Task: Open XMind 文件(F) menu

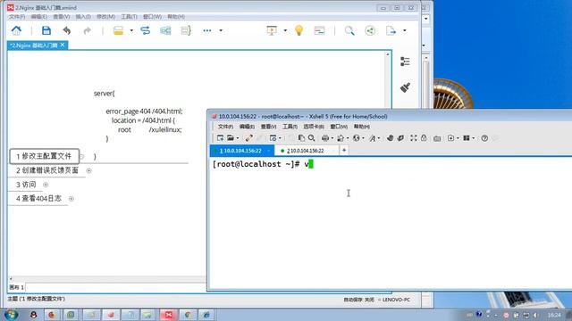Action: pyautogui.click(x=17, y=17)
